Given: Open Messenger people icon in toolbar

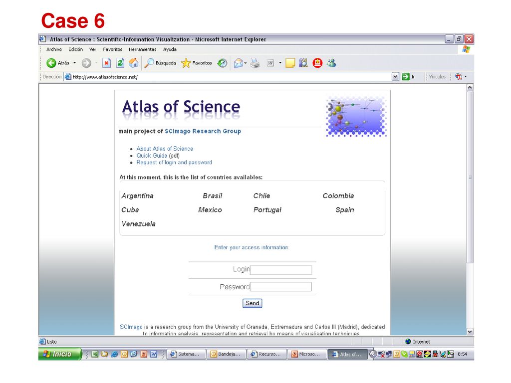Looking at the screenshot, I should (x=331, y=63).
